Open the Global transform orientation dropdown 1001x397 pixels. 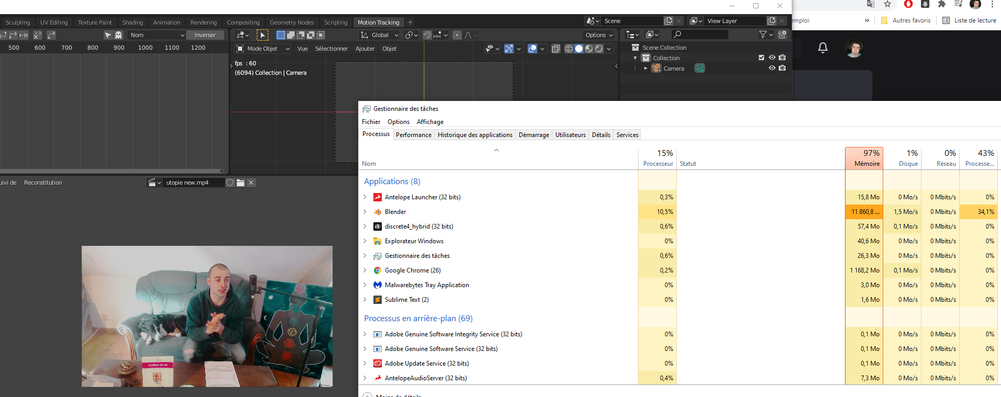click(380, 35)
